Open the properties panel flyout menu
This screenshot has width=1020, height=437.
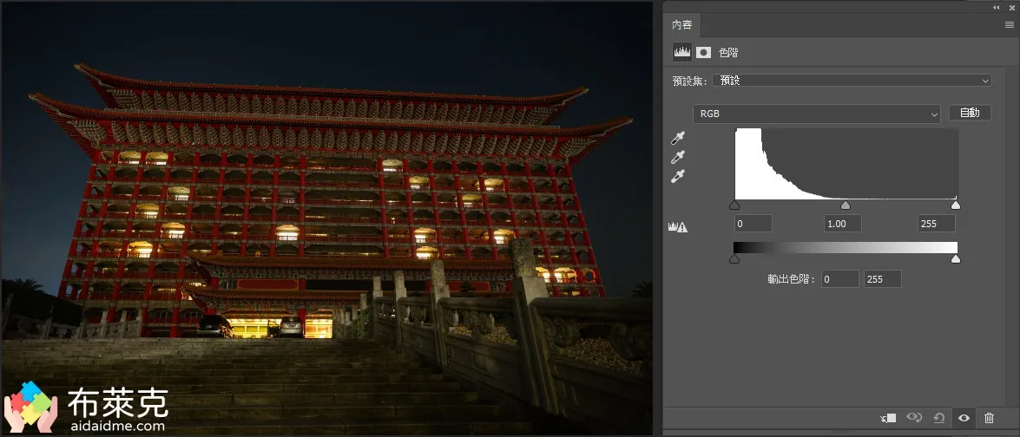pos(1009,25)
